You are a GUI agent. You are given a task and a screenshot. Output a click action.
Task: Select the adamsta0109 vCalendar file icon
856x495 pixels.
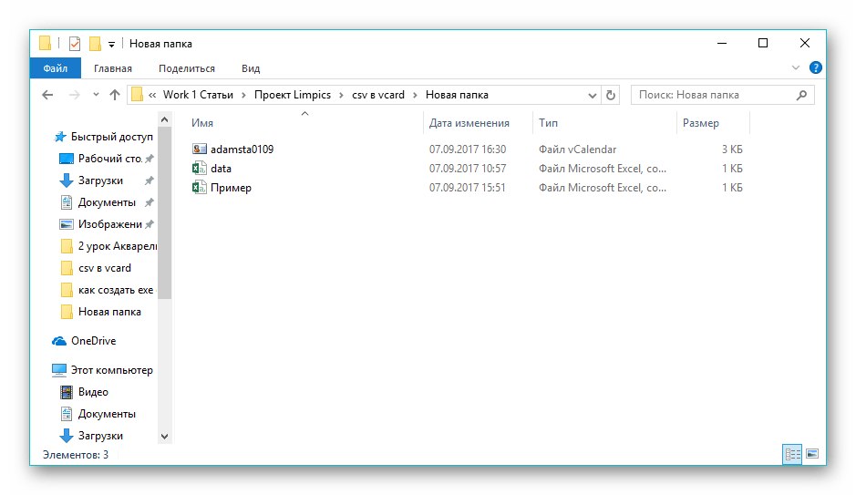tap(200, 149)
